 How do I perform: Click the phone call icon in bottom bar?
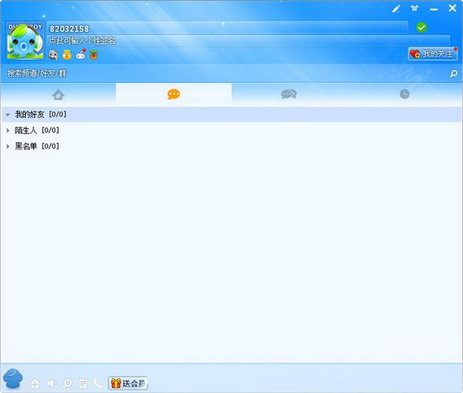pos(97,384)
